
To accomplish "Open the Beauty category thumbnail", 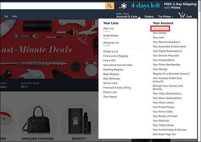I will [79, 123].
